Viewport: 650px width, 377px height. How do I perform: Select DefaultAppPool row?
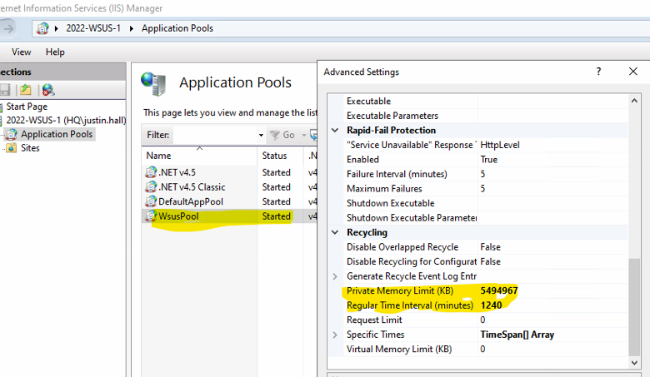pyautogui.click(x=229, y=201)
